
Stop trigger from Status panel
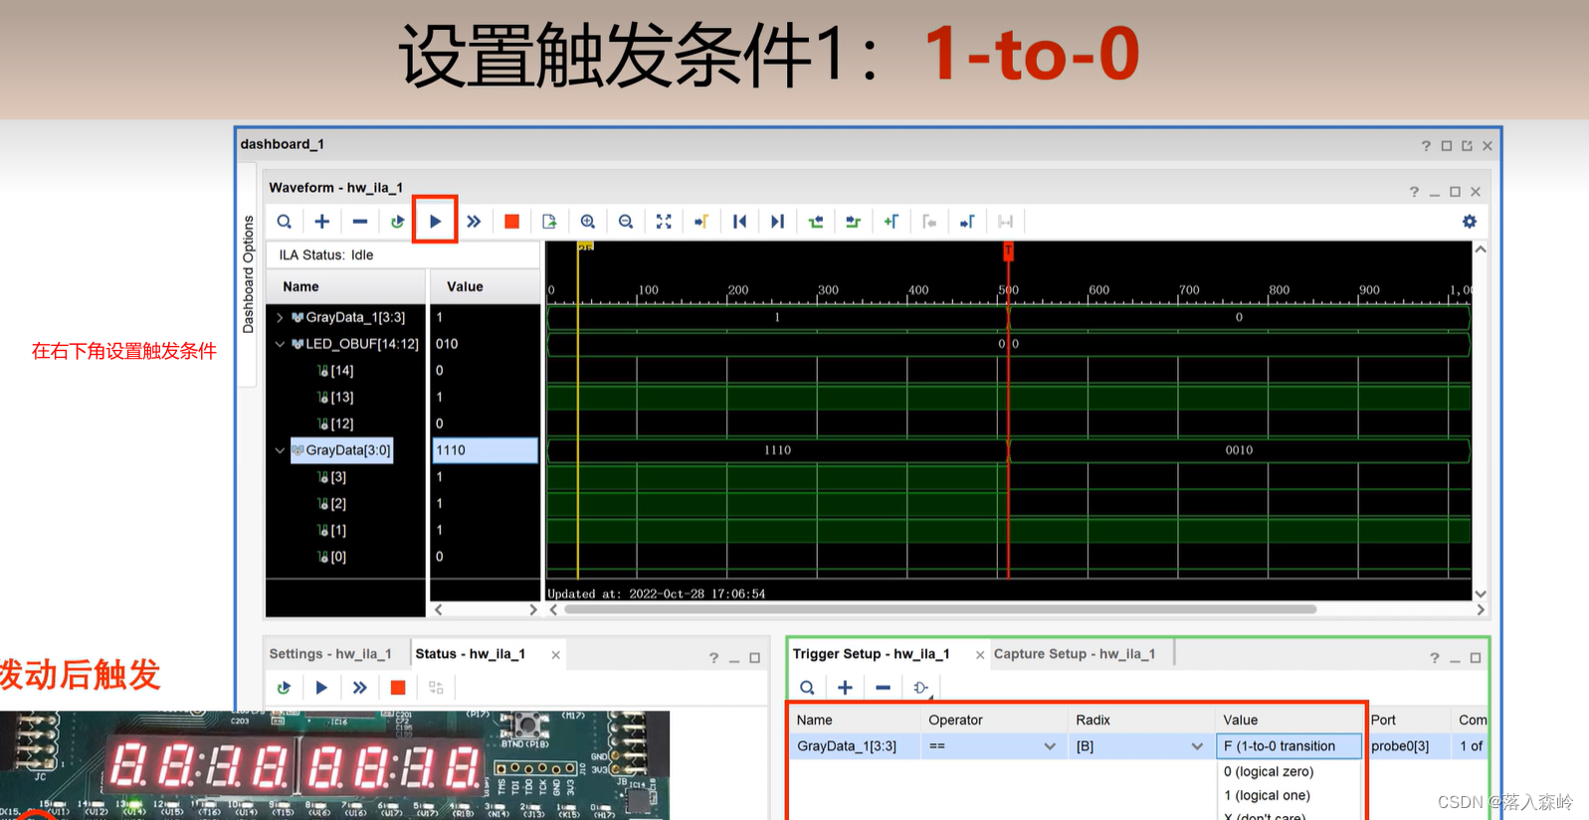[398, 688]
